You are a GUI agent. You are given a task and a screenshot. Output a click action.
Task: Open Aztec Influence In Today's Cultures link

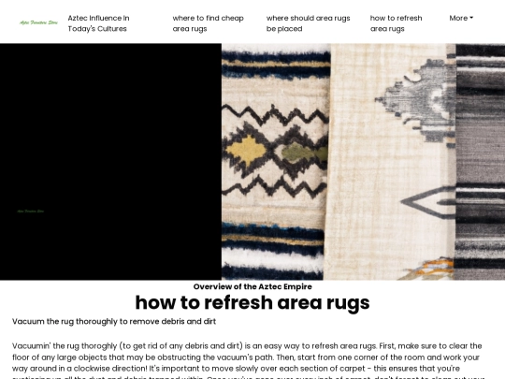click(x=98, y=23)
